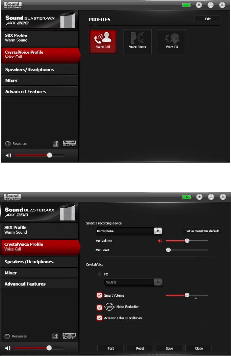Image resolution: width=231 pixels, height=356 pixels.
Task: Click green power status icon in lower window
Action: click(187, 197)
